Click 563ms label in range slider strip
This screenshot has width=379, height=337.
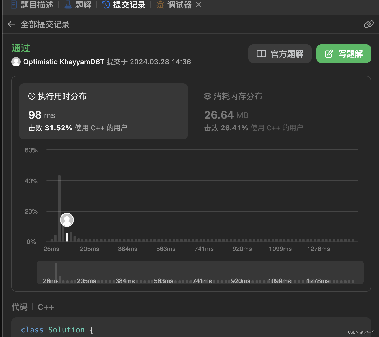point(163,281)
